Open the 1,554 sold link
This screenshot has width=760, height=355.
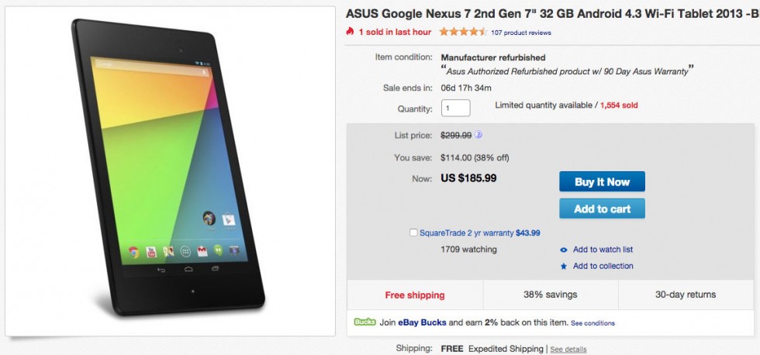pyautogui.click(x=617, y=105)
